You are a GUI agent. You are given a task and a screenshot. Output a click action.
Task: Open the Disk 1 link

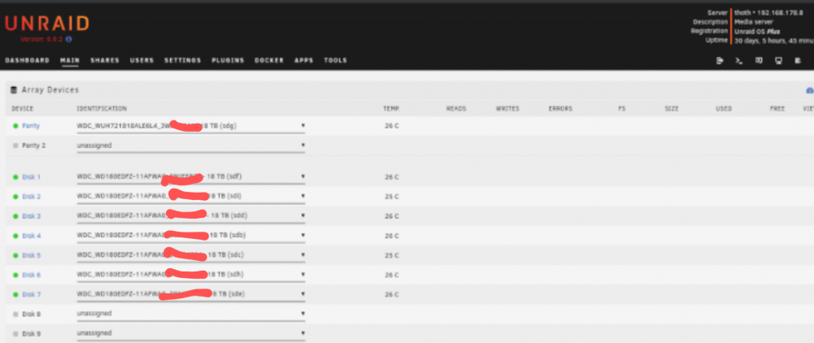(31, 177)
